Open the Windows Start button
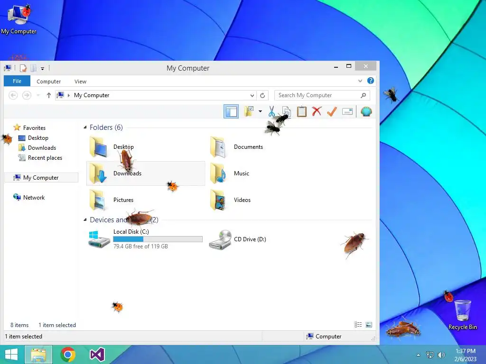This screenshot has width=486, height=364. coord(11,355)
